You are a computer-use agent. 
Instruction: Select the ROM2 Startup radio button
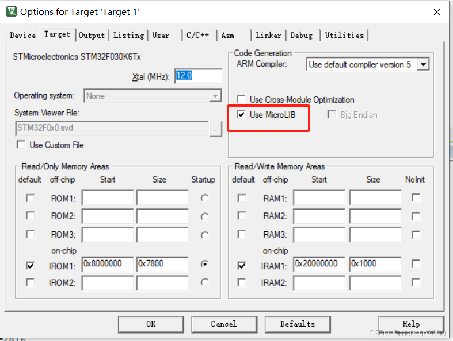click(204, 216)
